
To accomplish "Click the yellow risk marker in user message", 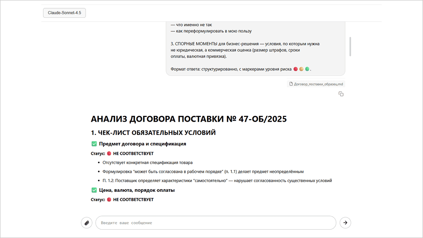I will (301, 69).
